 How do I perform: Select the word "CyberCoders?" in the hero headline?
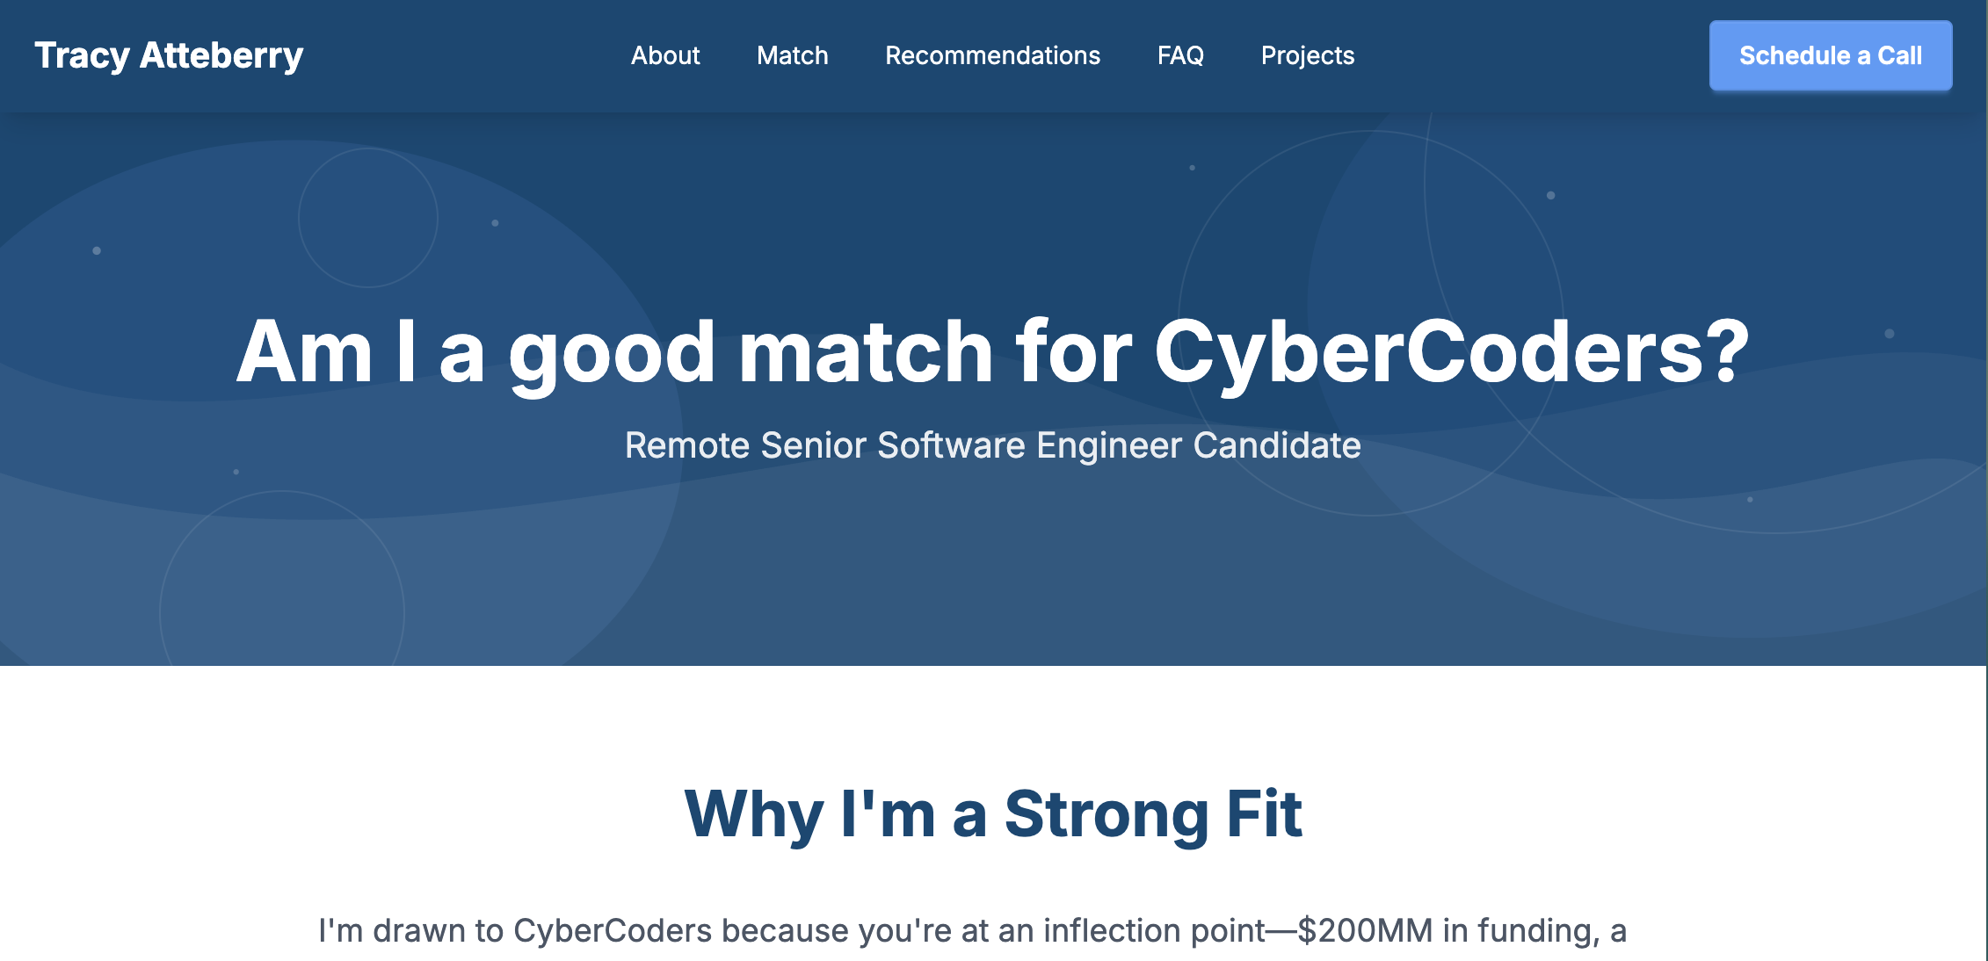tap(1451, 351)
